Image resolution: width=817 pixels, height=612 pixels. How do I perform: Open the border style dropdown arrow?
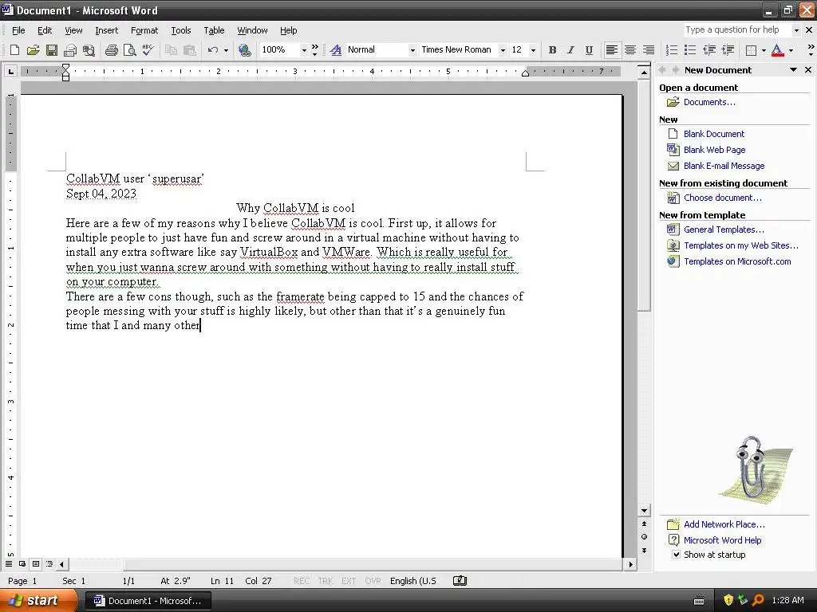(x=764, y=50)
